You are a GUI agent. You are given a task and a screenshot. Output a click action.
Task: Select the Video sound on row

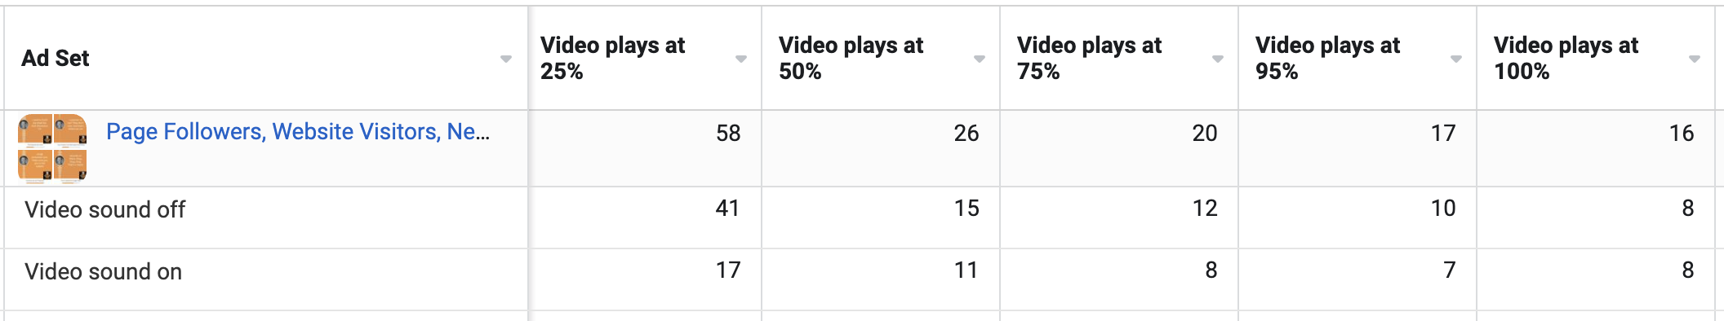859,279
